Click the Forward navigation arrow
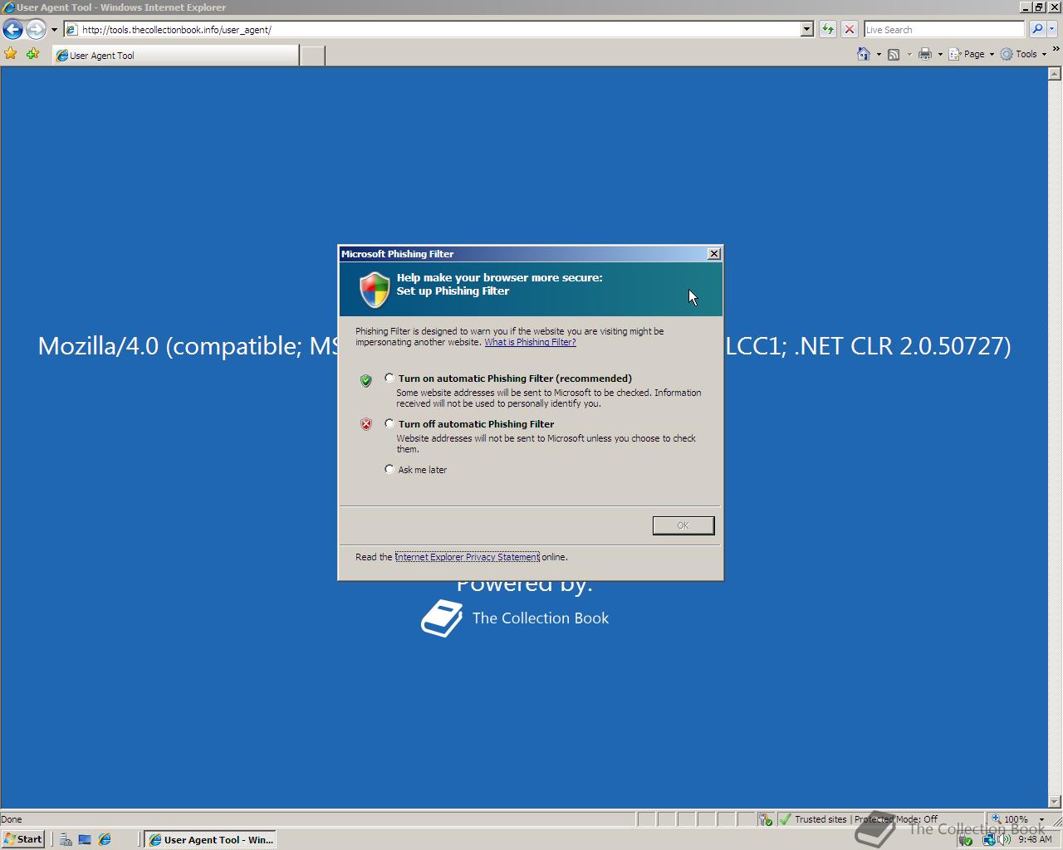Image resolution: width=1063 pixels, height=850 pixels. pos(36,30)
